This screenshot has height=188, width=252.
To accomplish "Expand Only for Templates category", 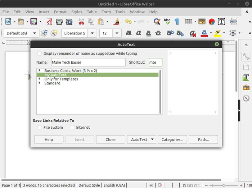I will [x=39, y=79].
